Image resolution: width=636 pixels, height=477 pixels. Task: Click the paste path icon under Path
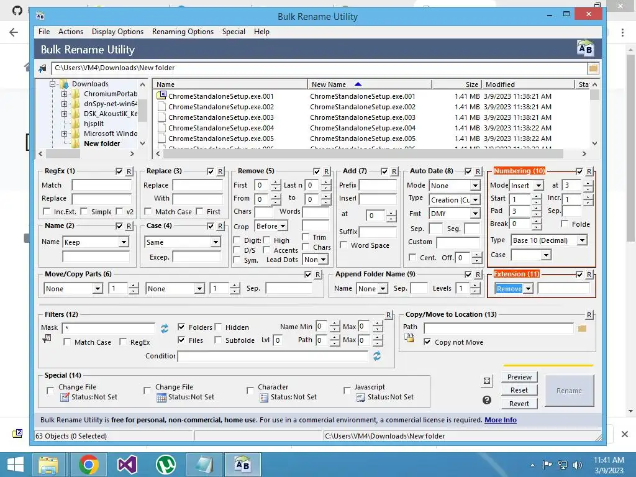409,338
